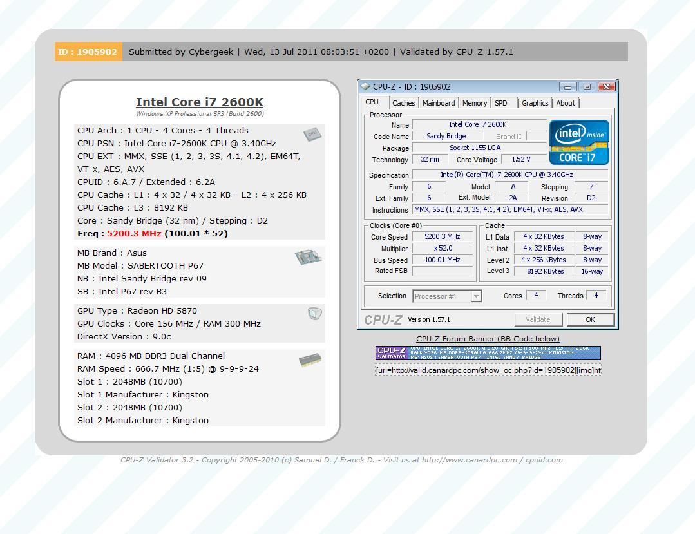Click the Bus Speed 100.01 MHz value
695x534 pixels.
[x=443, y=260]
